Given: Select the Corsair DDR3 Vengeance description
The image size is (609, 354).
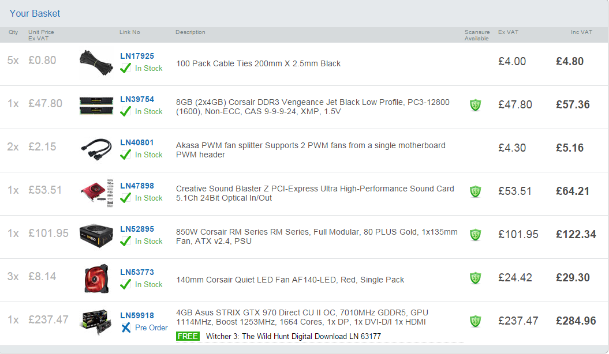Looking at the screenshot, I should click(x=313, y=107).
